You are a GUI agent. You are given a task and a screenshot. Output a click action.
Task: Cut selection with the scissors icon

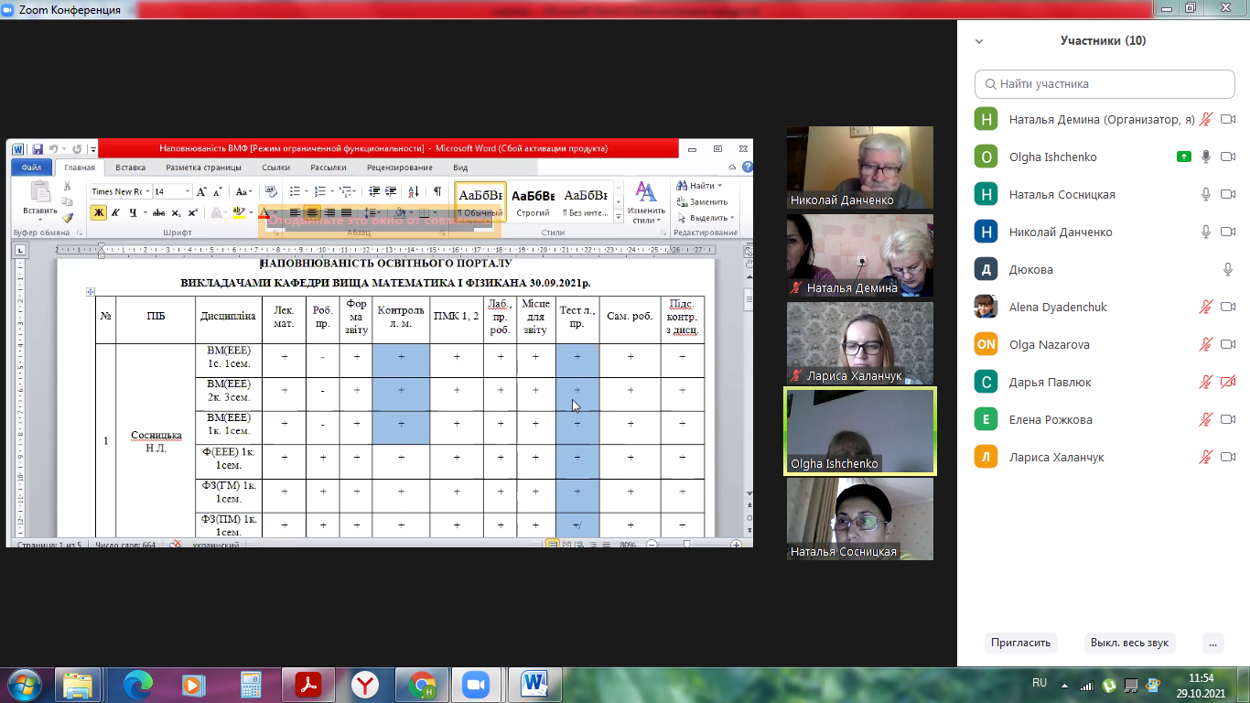coord(68,187)
